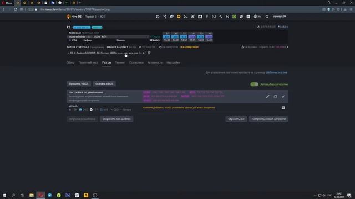
Task: Open the шаблоны разгона link
Action: (x=276, y=72)
